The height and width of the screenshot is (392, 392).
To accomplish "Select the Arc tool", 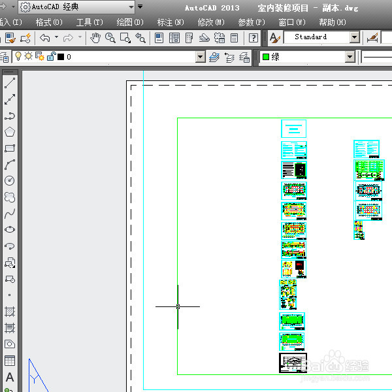I will tap(10, 165).
